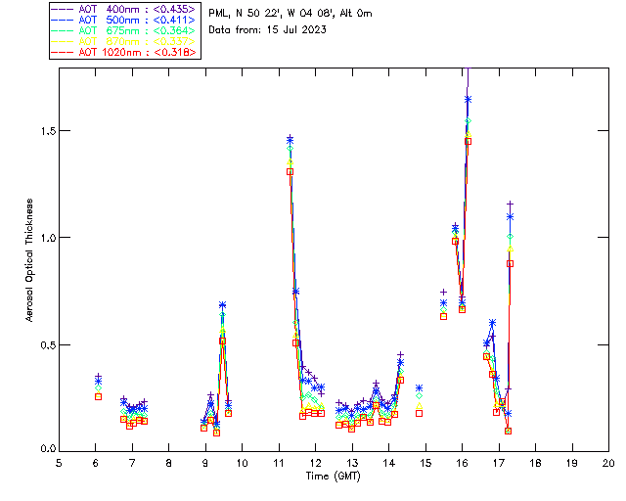Click the x-axis label 16
626x501 pixels.
462,463
